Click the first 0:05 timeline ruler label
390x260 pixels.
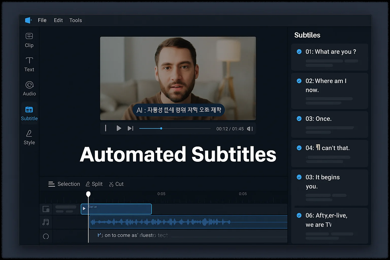(161, 194)
